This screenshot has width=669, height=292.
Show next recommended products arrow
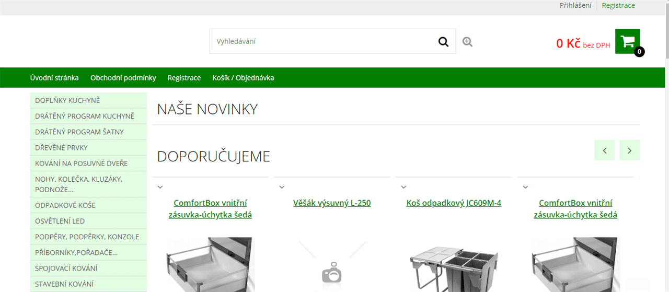pos(630,150)
